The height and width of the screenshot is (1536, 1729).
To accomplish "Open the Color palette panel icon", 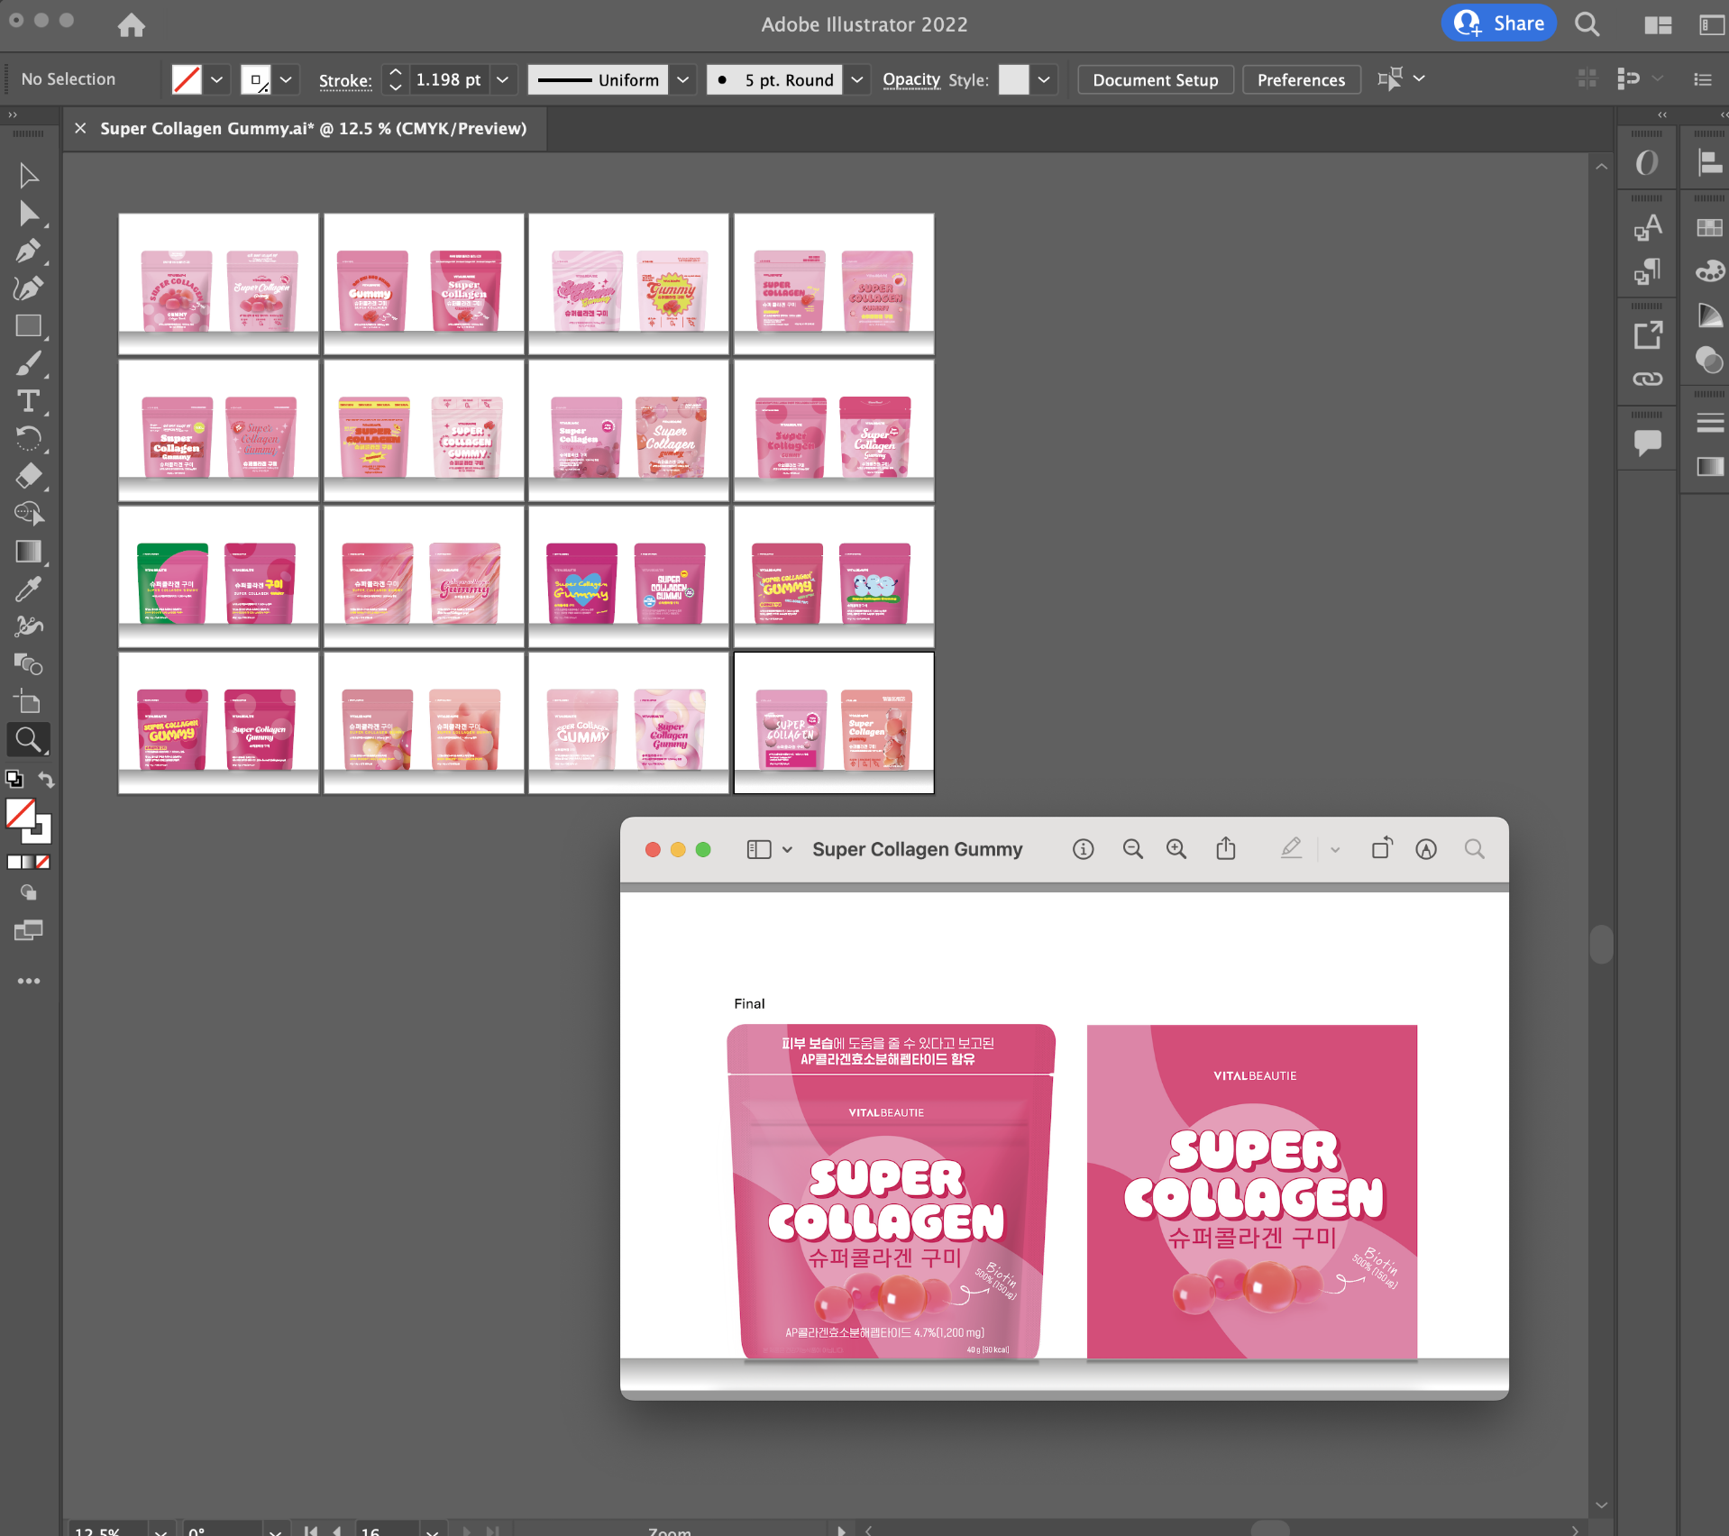I will [x=1709, y=270].
